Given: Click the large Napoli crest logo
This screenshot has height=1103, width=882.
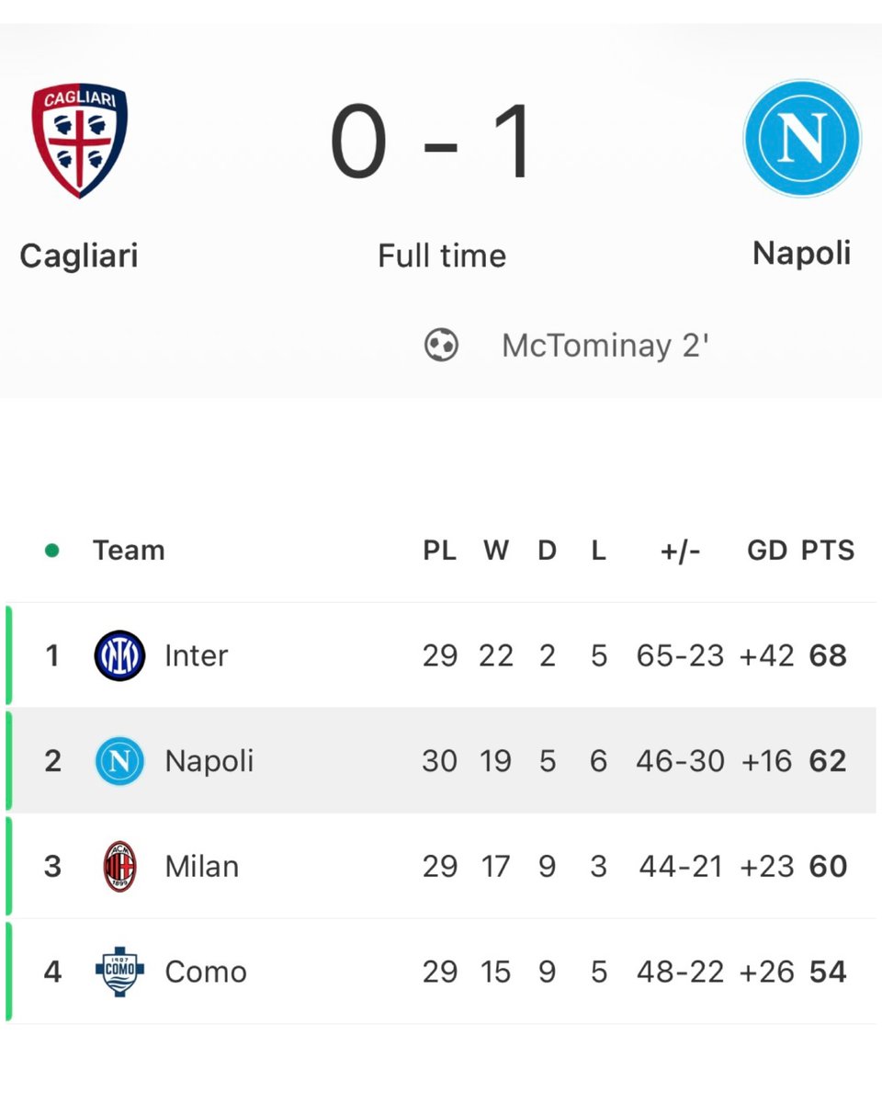Looking at the screenshot, I should 802,138.
